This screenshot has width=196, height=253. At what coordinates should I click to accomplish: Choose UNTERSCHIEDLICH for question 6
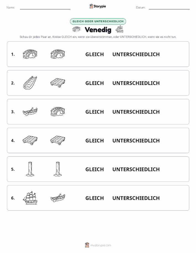coord(136,198)
